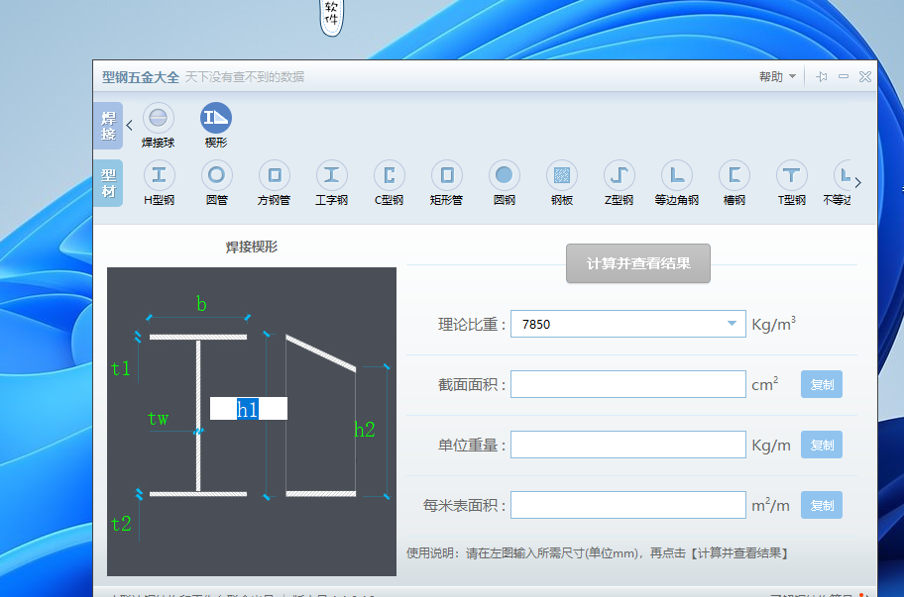Copy the 每米表面积 value with 复制

822,505
